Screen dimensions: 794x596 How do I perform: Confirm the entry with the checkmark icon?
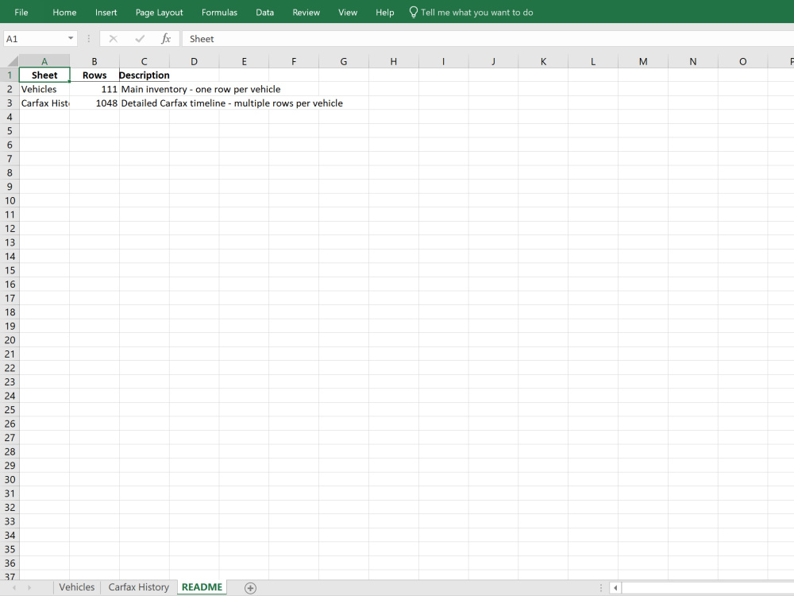(x=140, y=38)
